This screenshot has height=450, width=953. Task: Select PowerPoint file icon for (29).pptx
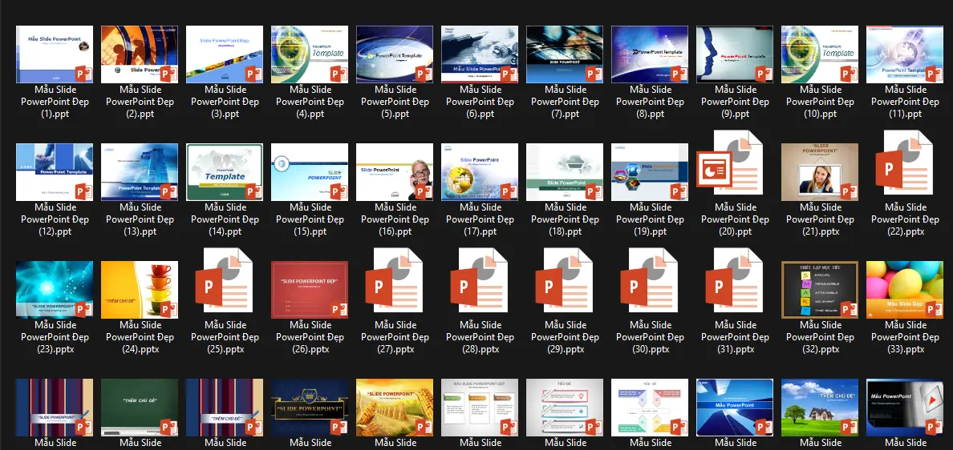564,281
